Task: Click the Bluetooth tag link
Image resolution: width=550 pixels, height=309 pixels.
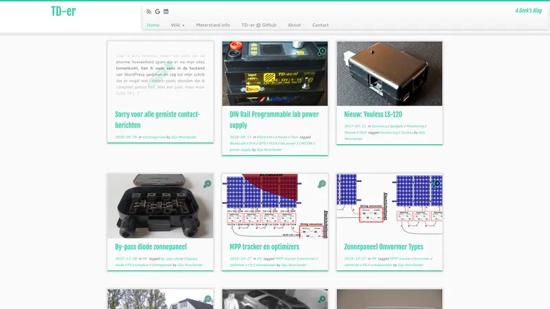Action: 238,144
